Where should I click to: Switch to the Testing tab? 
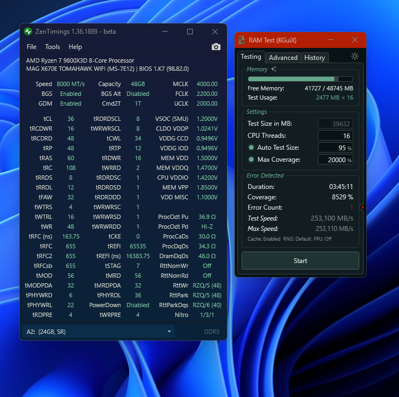(251, 57)
